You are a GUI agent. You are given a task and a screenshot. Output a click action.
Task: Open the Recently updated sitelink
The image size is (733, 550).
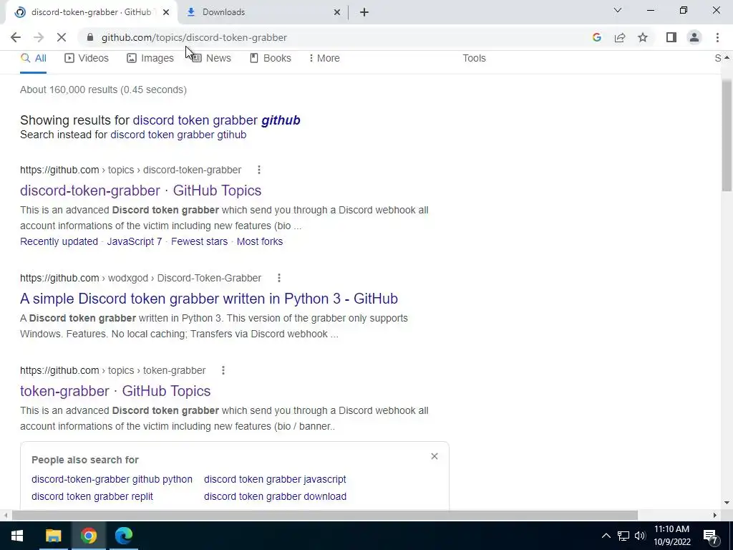pos(59,241)
